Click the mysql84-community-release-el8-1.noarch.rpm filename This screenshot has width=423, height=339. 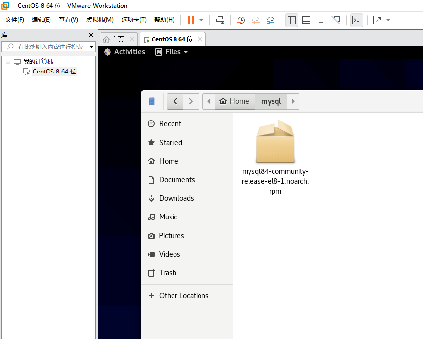click(275, 181)
